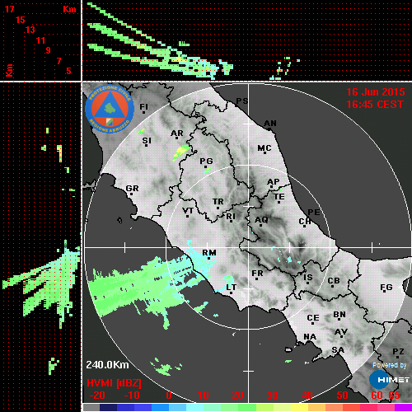Click the 240.0Km range label

(107, 365)
